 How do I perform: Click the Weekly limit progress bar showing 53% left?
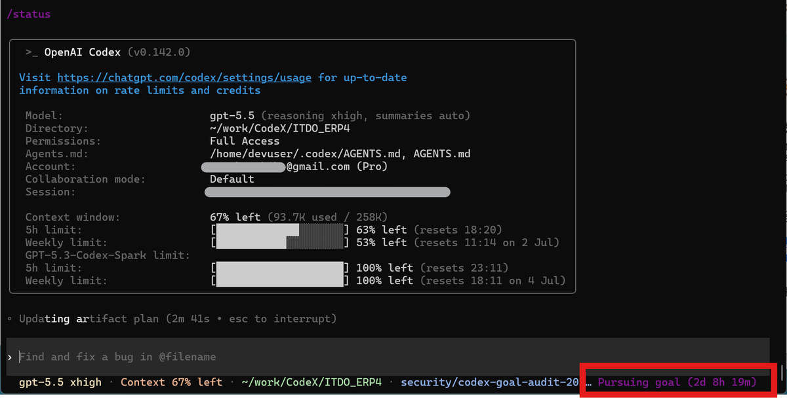(x=280, y=242)
